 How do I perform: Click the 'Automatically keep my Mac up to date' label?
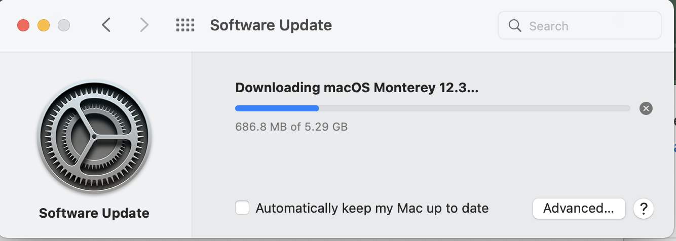point(372,208)
